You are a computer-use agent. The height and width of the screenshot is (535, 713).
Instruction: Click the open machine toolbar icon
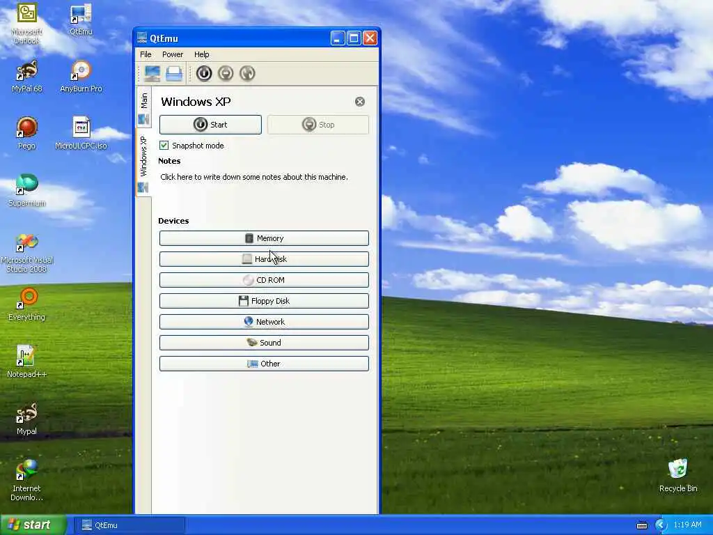(x=173, y=73)
